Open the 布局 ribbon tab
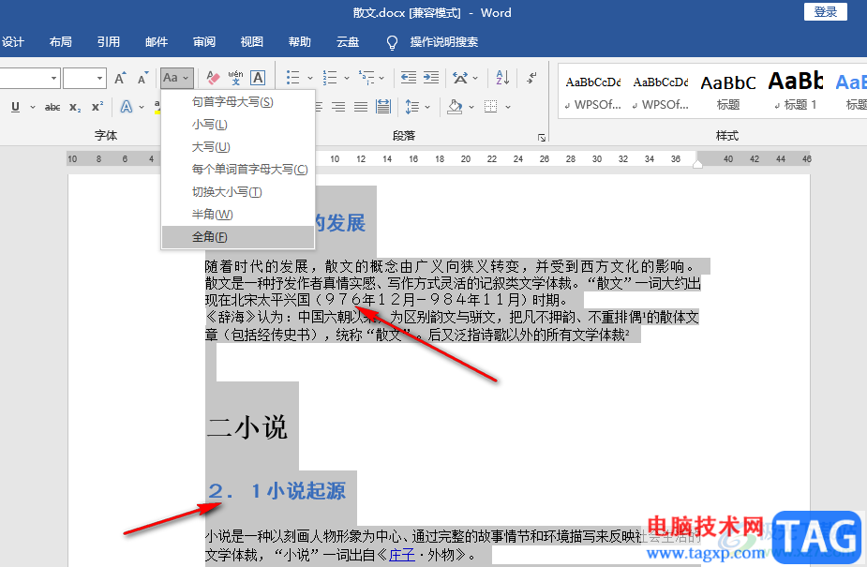Screen dimensions: 867x567 [x=60, y=42]
